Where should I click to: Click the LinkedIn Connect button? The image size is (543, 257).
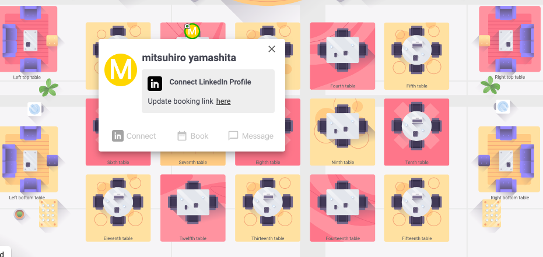[x=134, y=136]
